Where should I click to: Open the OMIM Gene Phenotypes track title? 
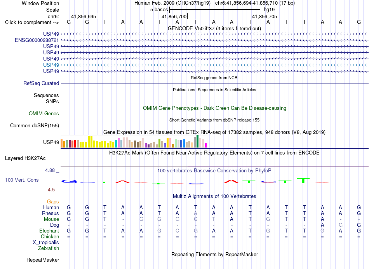[214, 108]
